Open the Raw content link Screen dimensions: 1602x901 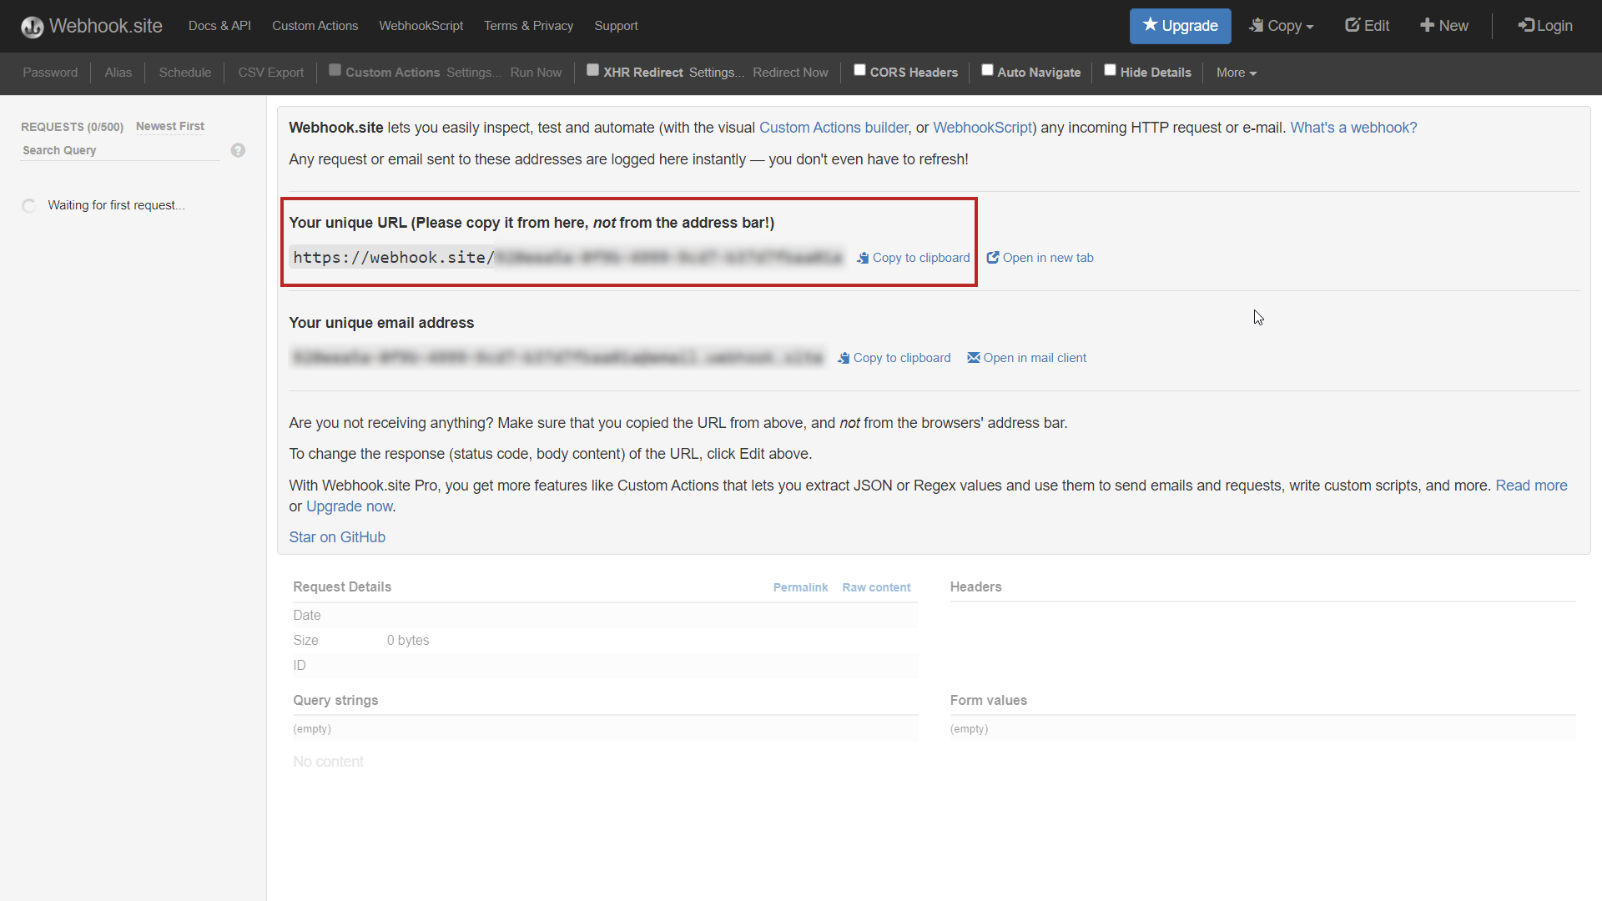click(876, 587)
